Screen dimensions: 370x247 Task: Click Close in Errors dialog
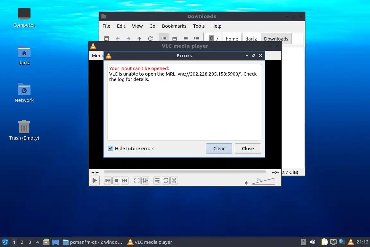(x=248, y=149)
